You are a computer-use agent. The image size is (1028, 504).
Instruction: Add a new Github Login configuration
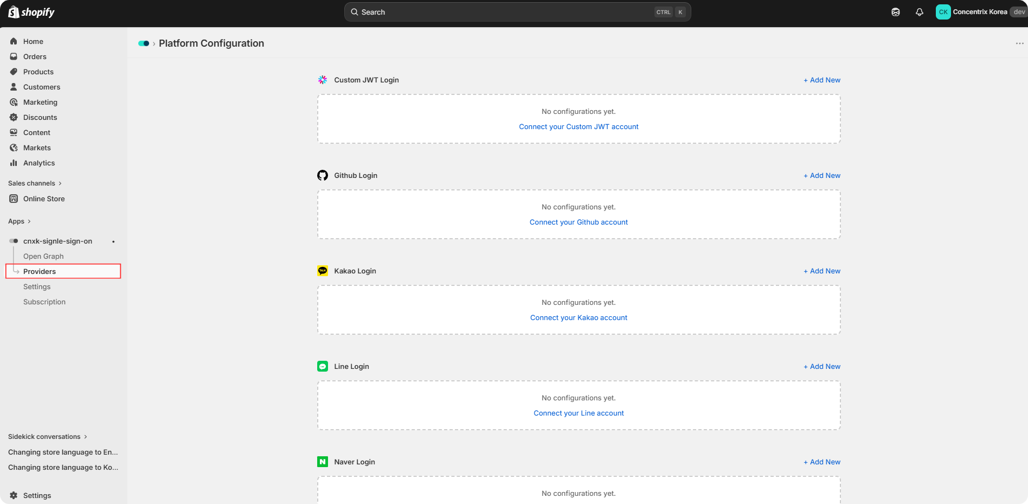(822, 175)
